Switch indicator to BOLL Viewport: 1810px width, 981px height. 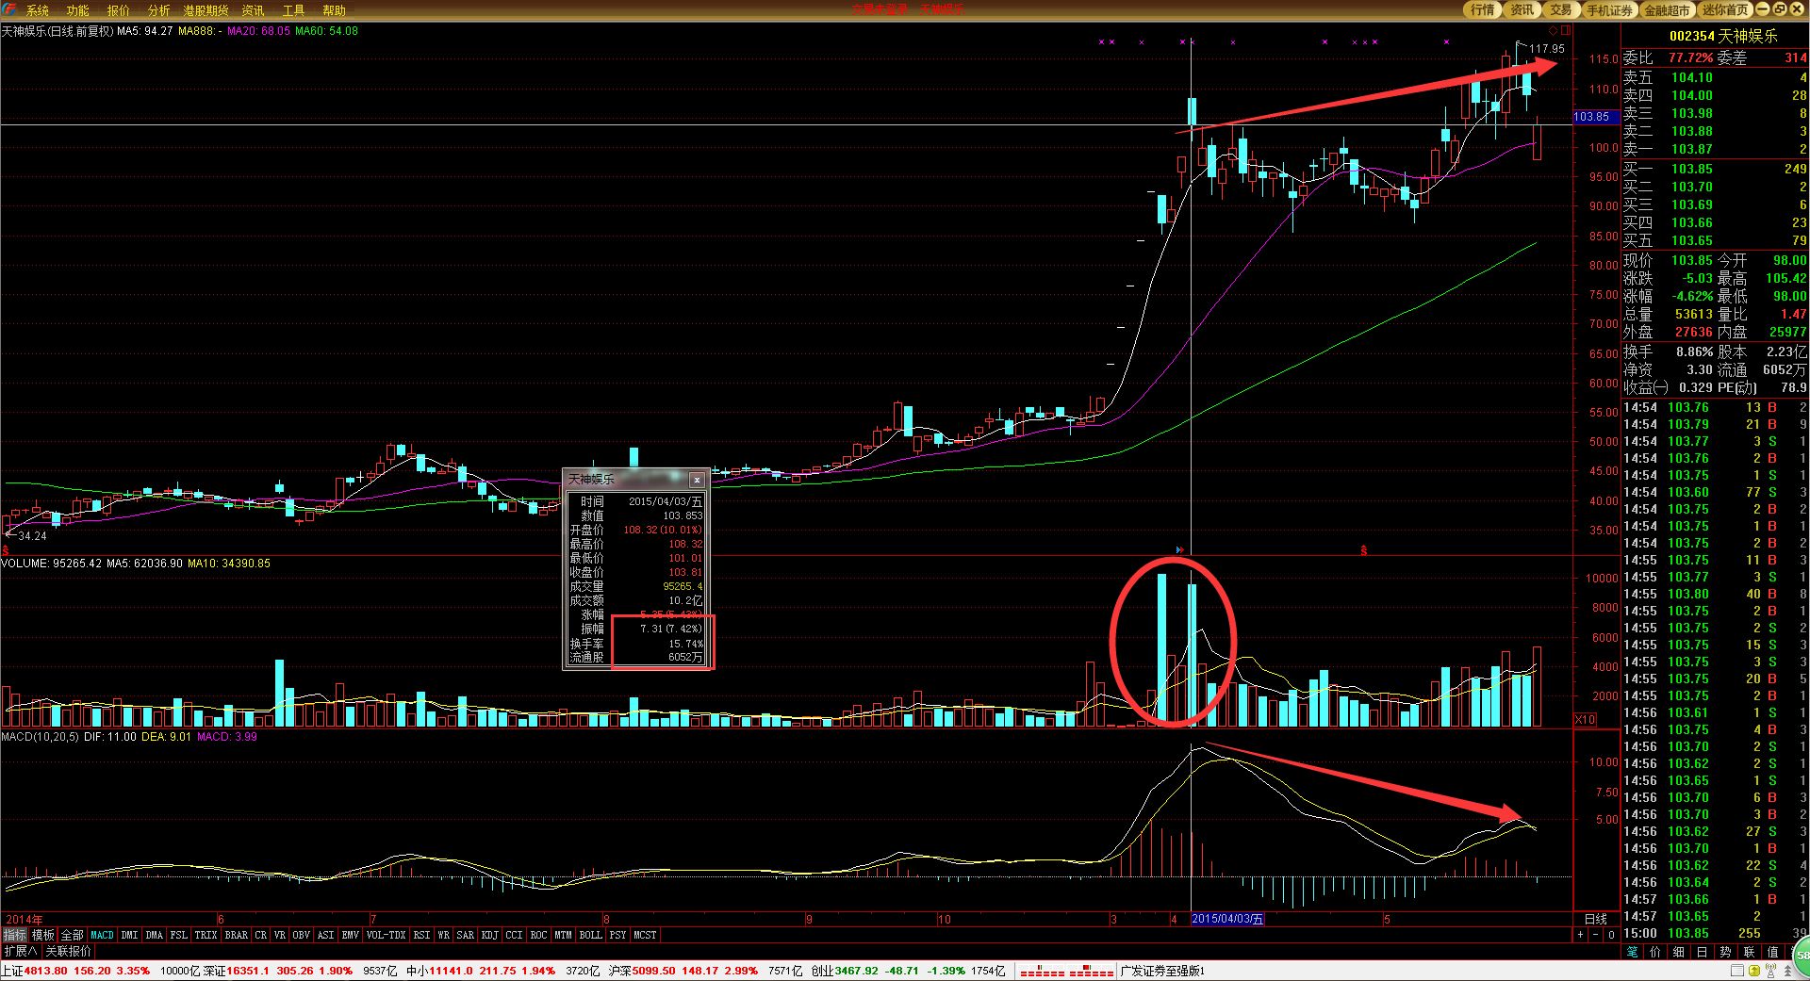tap(590, 935)
